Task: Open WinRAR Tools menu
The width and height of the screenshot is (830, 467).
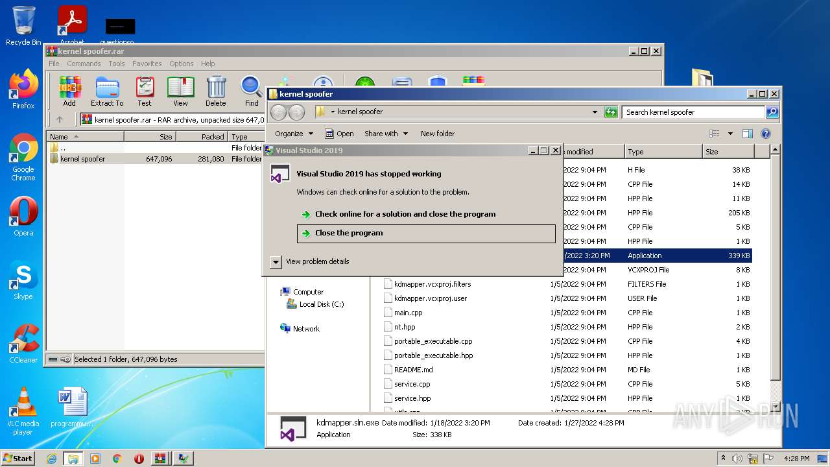Action: click(117, 64)
